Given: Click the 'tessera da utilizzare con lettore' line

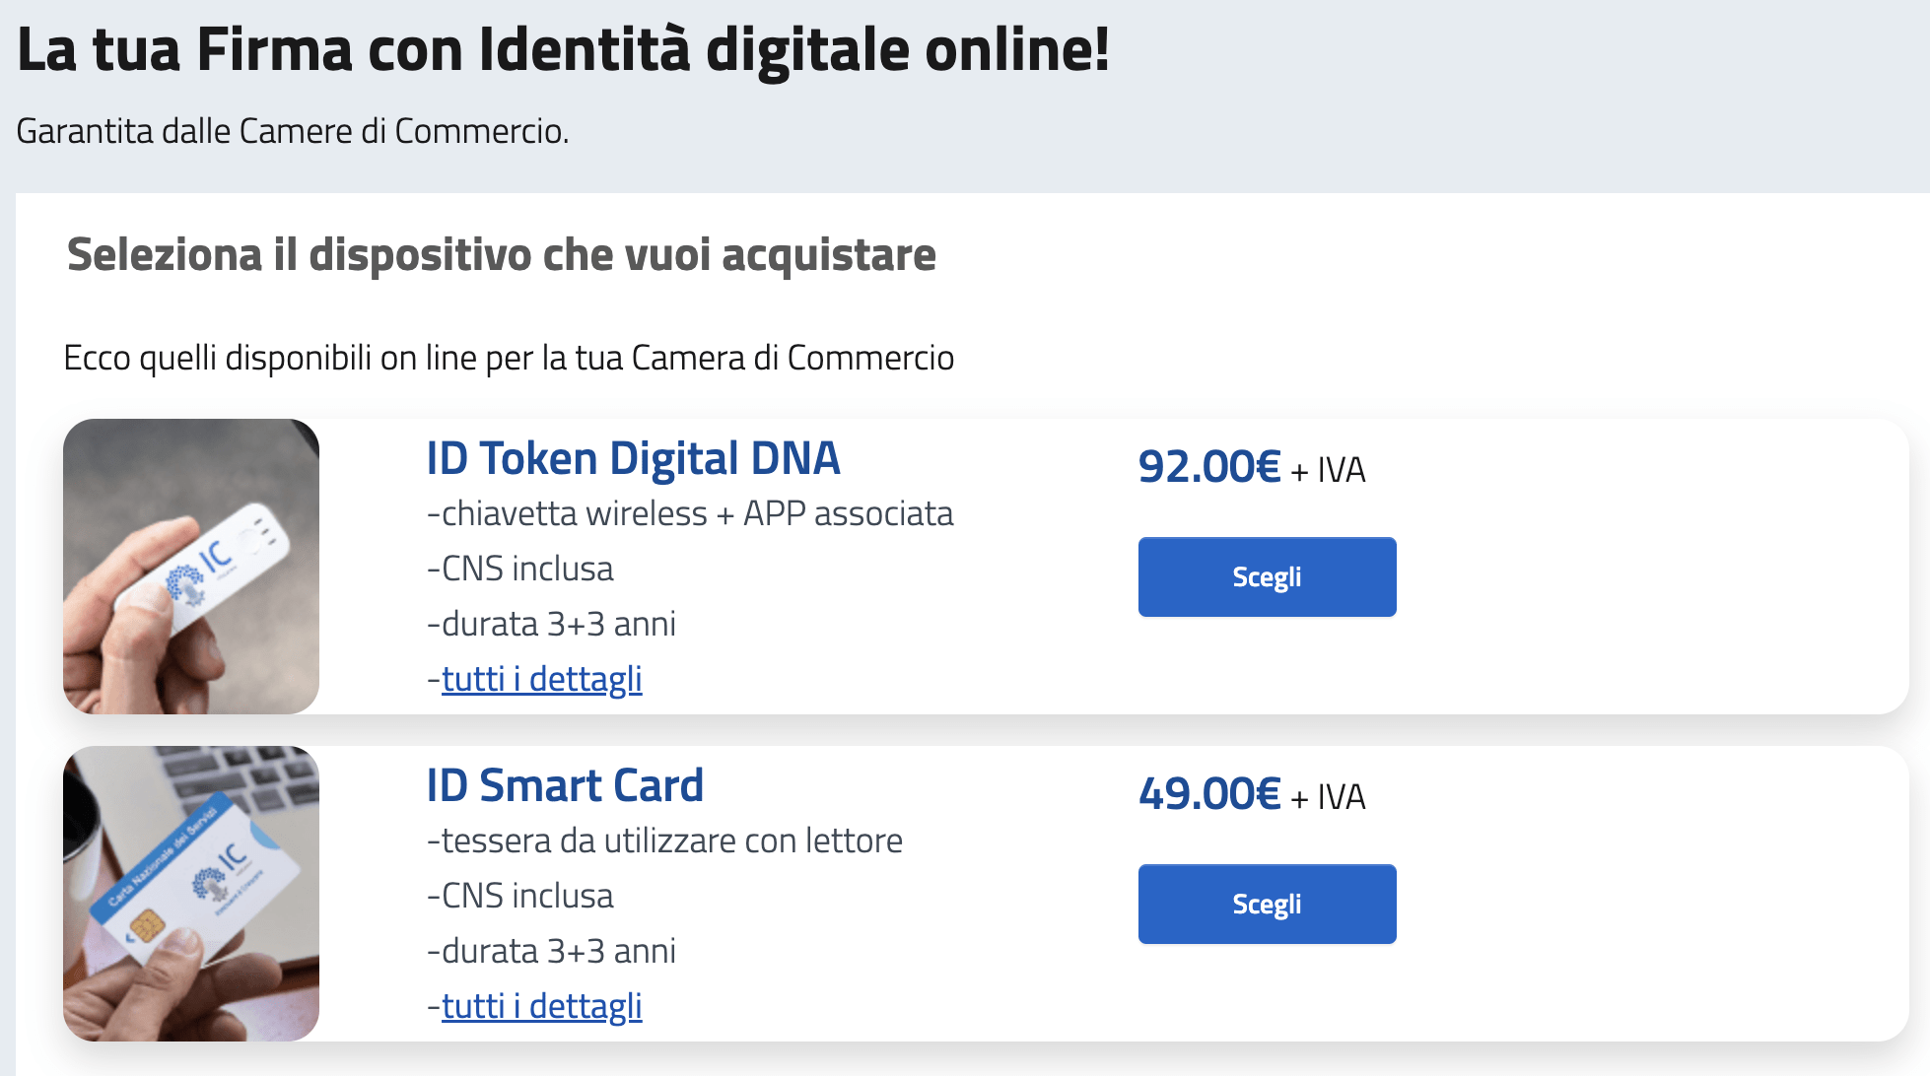Looking at the screenshot, I should click(x=664, y=841).
